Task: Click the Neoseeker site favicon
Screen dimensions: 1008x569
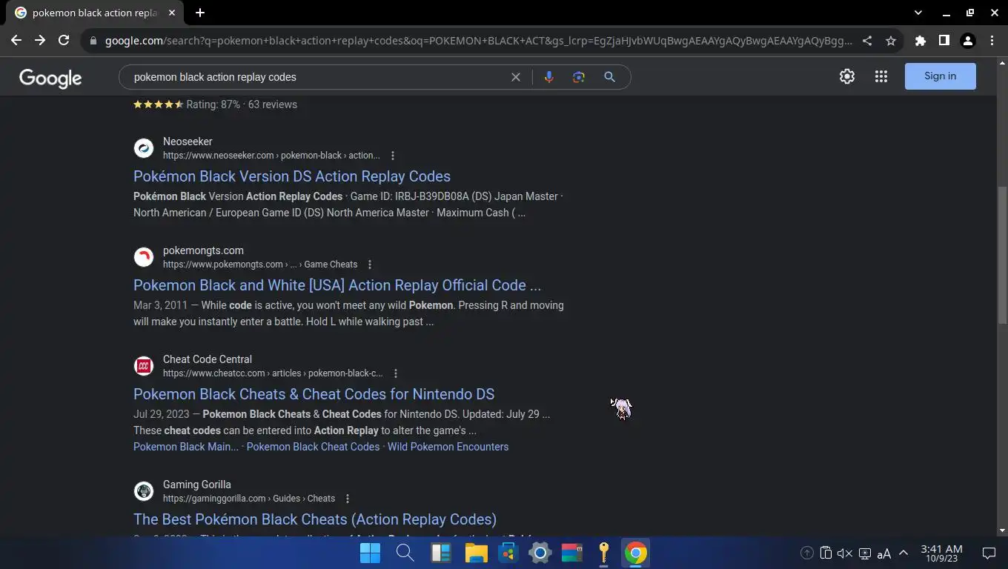Action: pyautogui.click(x=144, y=148)
